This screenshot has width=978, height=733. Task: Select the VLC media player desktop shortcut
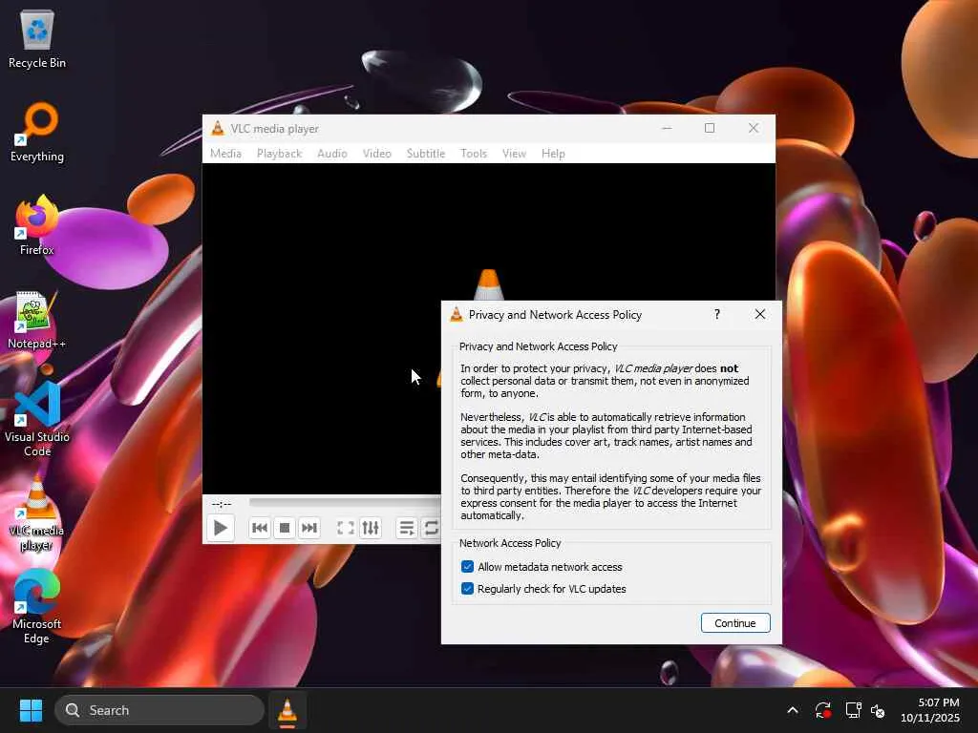tap(37, 513)
